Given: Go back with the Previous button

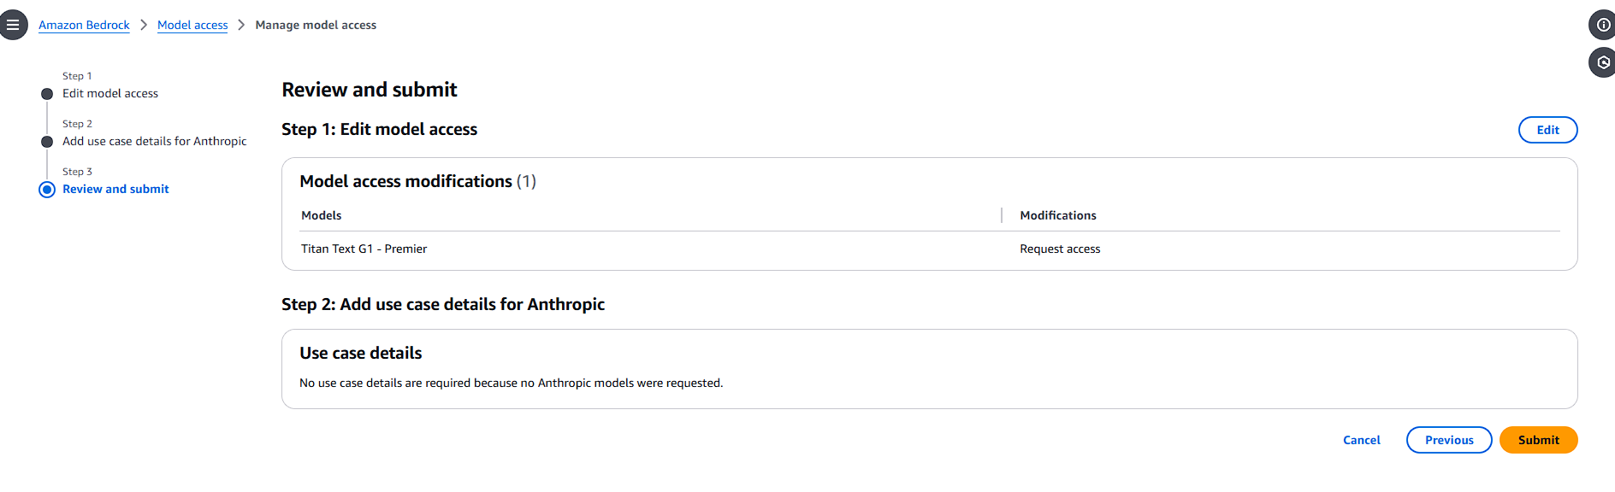Looking at the screenshot, I should pos(1449,440).
